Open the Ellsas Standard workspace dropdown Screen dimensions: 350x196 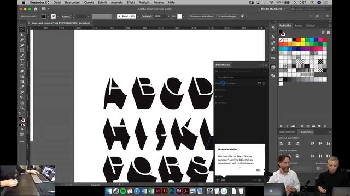273,9
